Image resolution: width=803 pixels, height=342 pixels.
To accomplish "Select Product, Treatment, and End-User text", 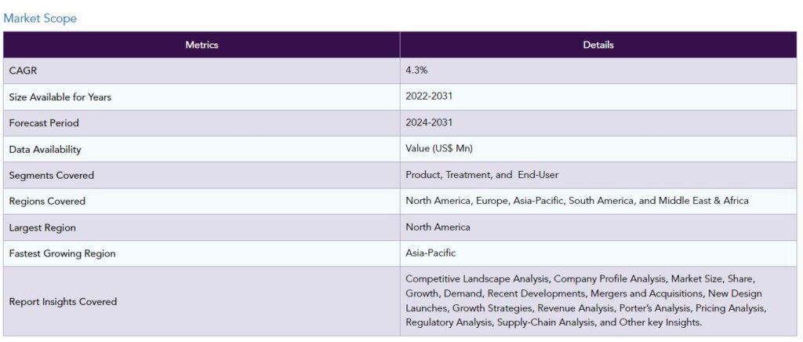I will 482,175.
